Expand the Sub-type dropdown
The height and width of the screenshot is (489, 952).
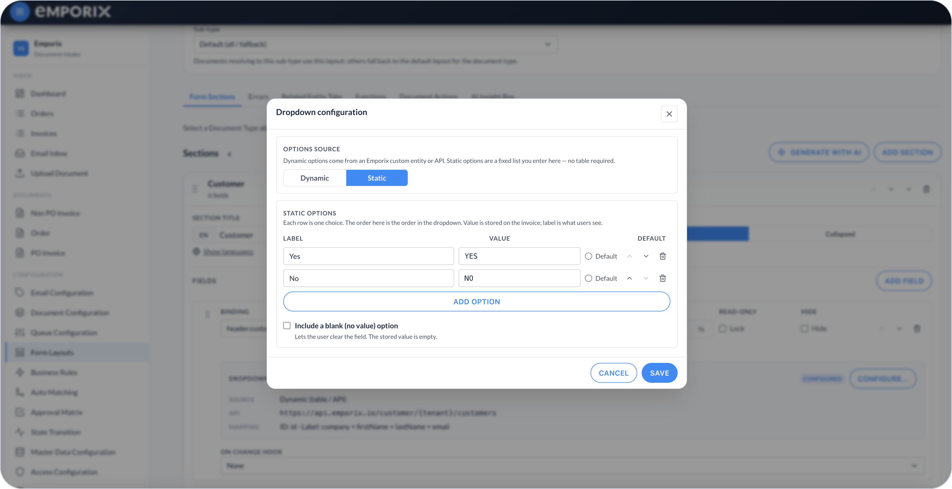click(x=376, y=44)
